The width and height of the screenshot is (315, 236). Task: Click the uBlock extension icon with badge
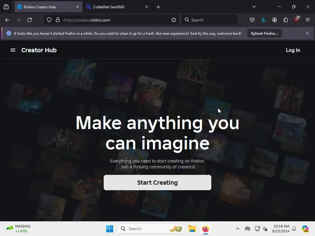pos(297,19)
